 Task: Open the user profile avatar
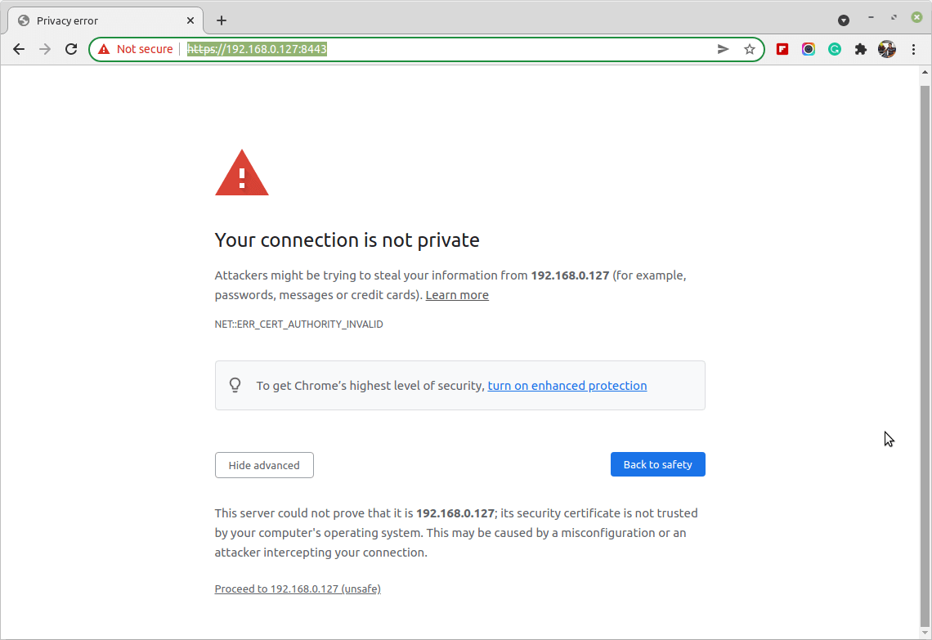(887, 49)
